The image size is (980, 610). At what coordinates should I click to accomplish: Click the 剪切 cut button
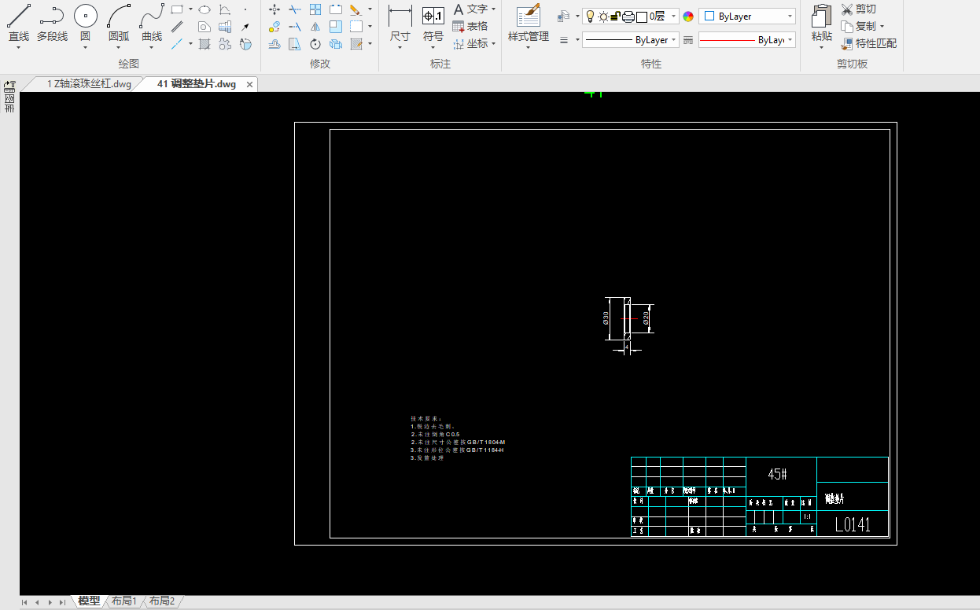point(859,9)
